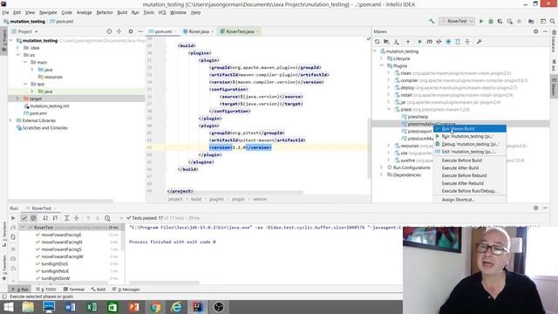Select moveFowardFacingE test result
Viewport: 558px width, 314px height.
[x=61, y=235]
